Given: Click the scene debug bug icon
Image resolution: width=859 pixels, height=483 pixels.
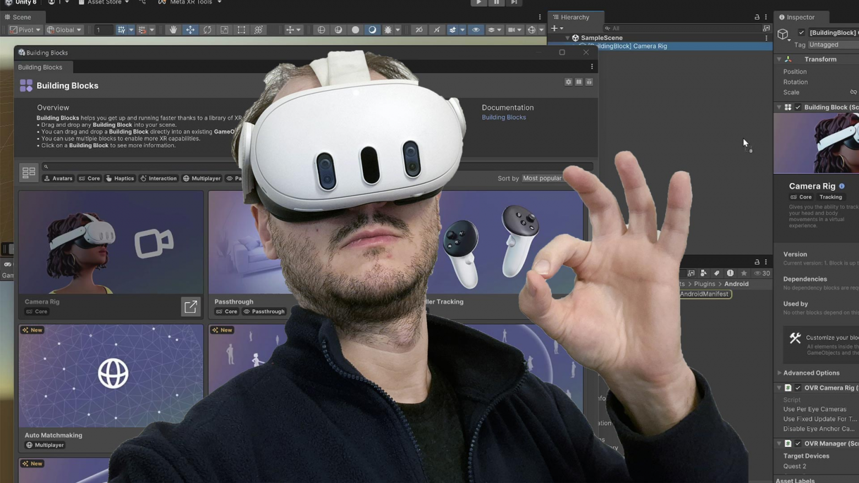Looking at the screenshot, I should pos(388,30).
